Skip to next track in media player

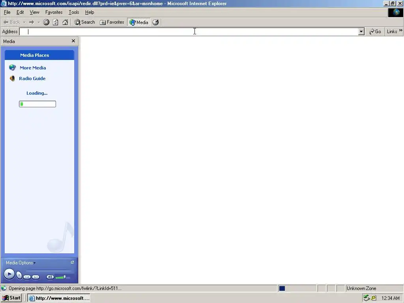[36, 277]
